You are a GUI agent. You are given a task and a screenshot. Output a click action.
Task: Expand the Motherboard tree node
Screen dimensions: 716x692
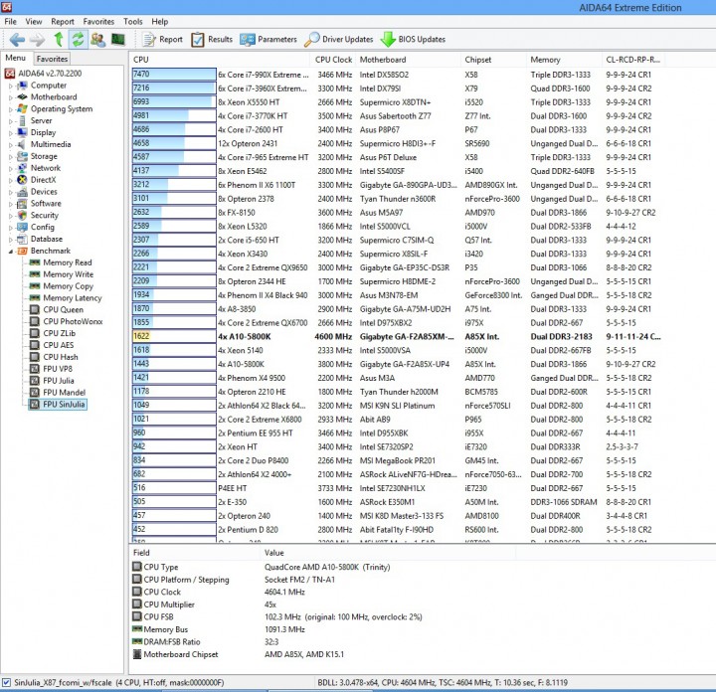point(11,97)
